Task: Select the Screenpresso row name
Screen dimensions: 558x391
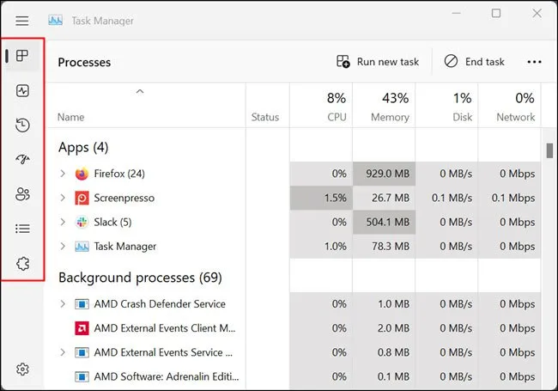Action: [124, 198]
